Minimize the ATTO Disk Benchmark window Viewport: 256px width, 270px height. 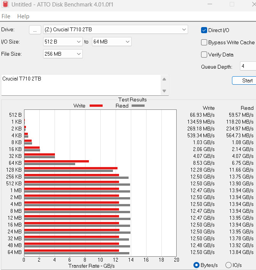click(210, 4)
